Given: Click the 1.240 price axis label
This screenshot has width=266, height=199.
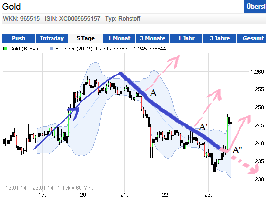Looking at the screenshot, I should point(257,143).
